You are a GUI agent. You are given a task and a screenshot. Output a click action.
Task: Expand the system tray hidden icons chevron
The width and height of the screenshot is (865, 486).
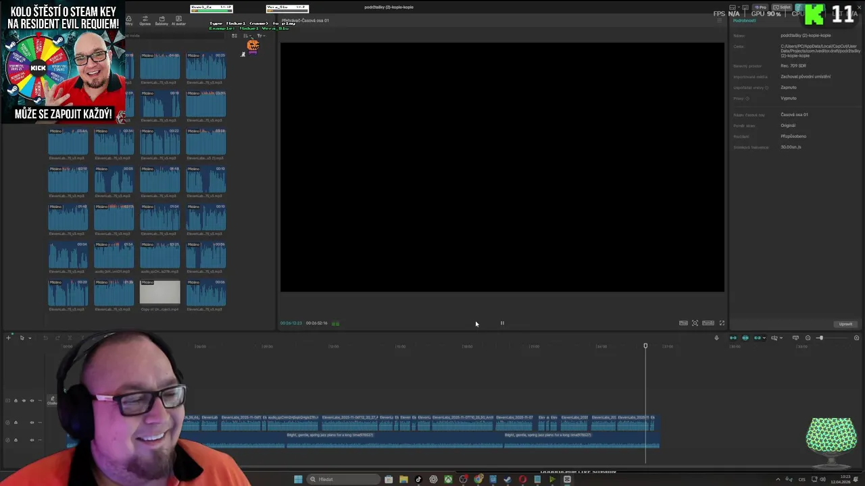point(778,479)
